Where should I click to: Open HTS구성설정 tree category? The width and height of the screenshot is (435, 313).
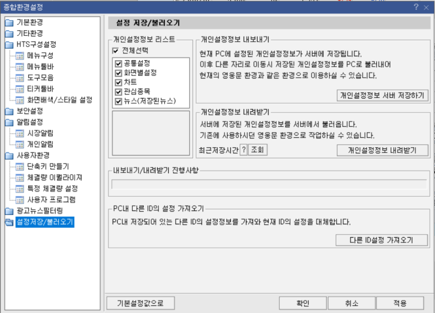coord(37,45)
